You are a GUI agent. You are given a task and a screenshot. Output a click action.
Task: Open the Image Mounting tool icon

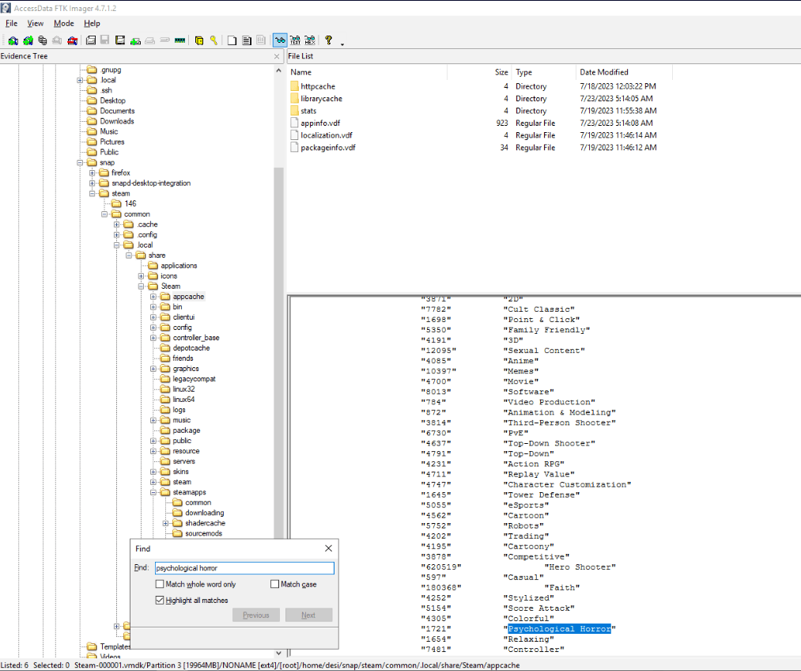(43, 40)
